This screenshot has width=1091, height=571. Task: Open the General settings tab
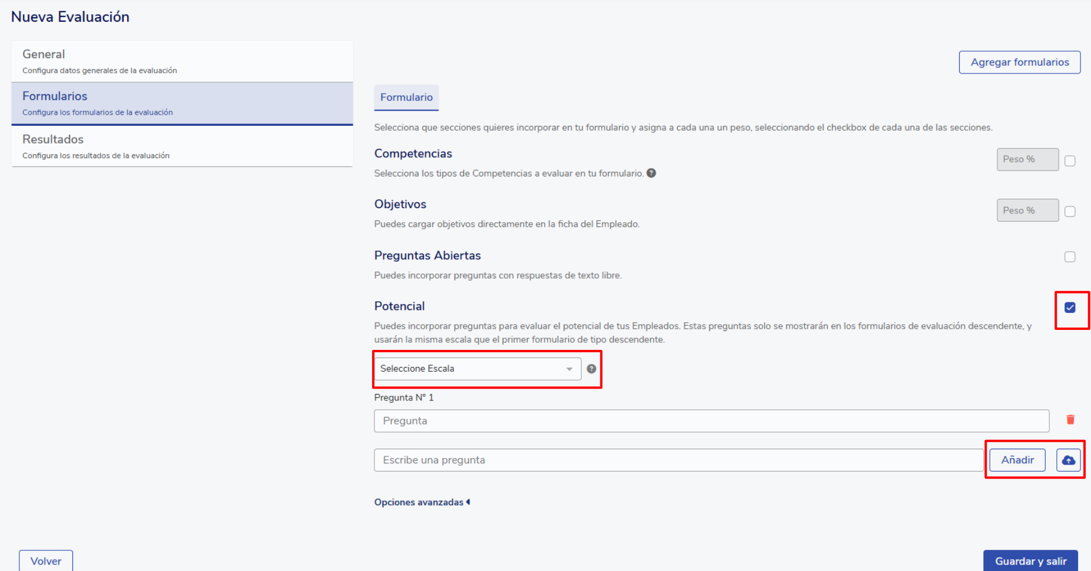click(x=182, y=61)
